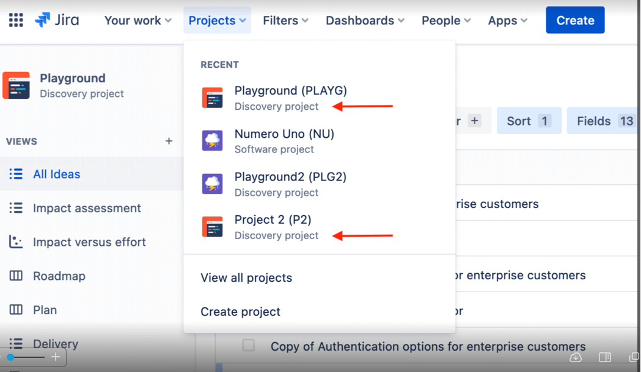
Task: Collapse the Projects dropdown menu
Action: [x=217, y=20]
